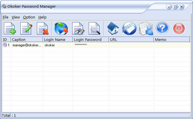Viewport: 193px width, 119px height.
Task: Close the Okoker Password Manager window
Action: pyautogui.click(x=181, y=7)
